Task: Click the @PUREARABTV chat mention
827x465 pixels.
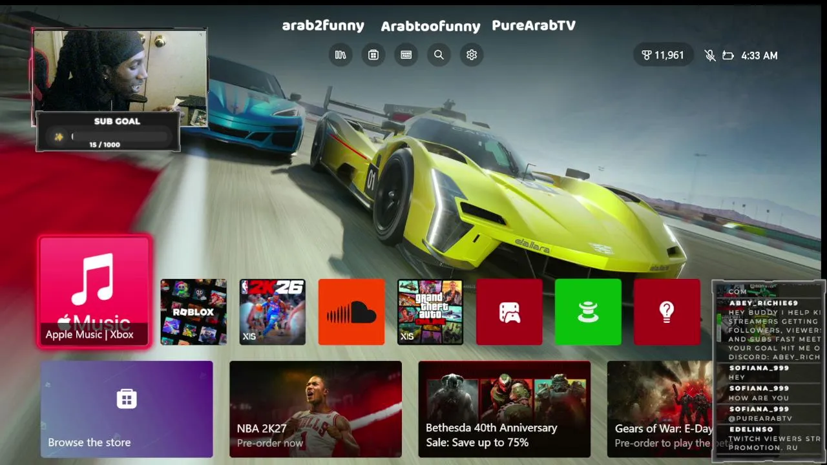Action: pos(760,418)
